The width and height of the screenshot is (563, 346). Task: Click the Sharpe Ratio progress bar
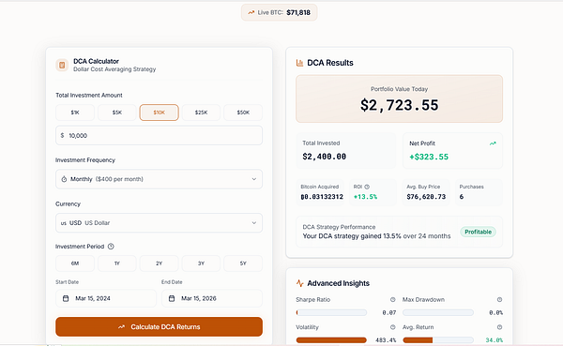point(331,312)
